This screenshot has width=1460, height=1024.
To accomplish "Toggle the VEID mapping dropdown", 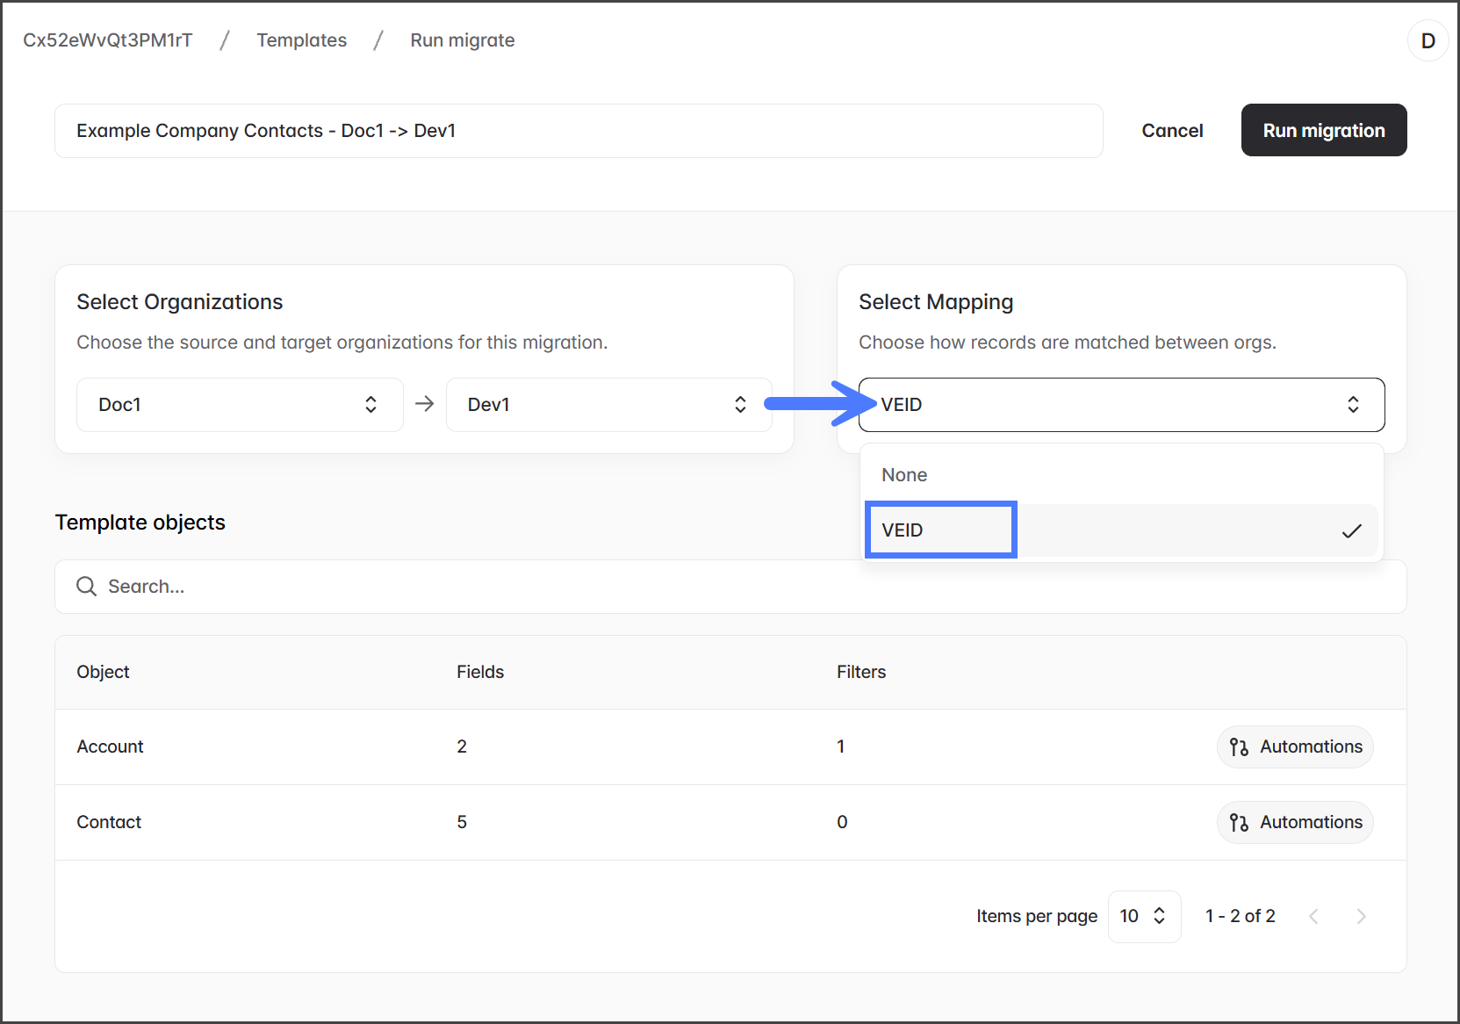I will click(1121, 405).
